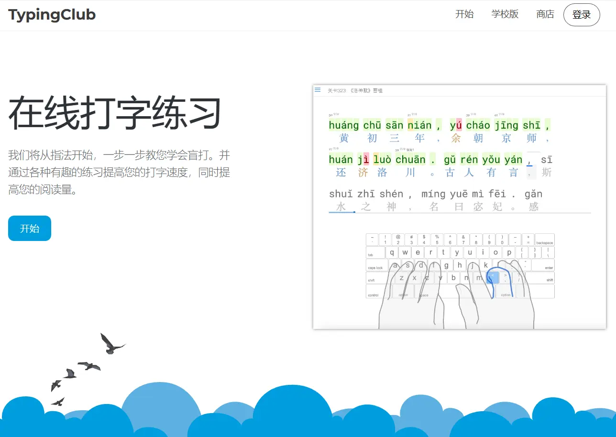Click the caps lock key on keyboard

[376, 265]
